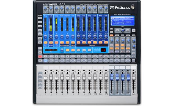Click the TAP tempo button

(x=134, y=30)
